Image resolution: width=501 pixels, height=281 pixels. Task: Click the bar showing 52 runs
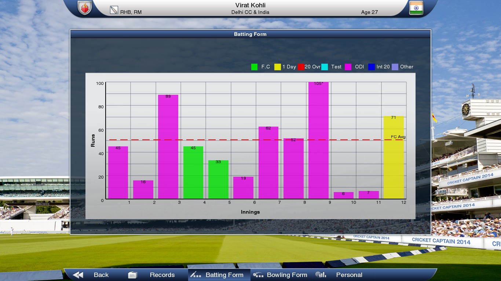[293, 169]
